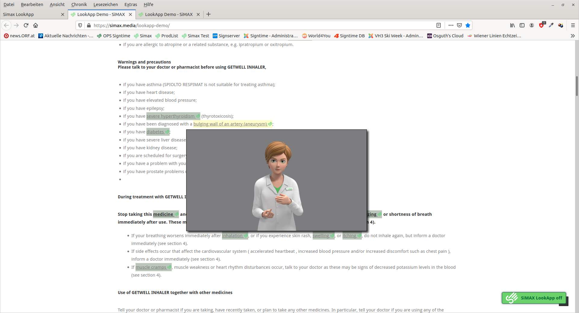Open the Firefox account icon
The height and width of the screenshot is (313, 579).
532,25
